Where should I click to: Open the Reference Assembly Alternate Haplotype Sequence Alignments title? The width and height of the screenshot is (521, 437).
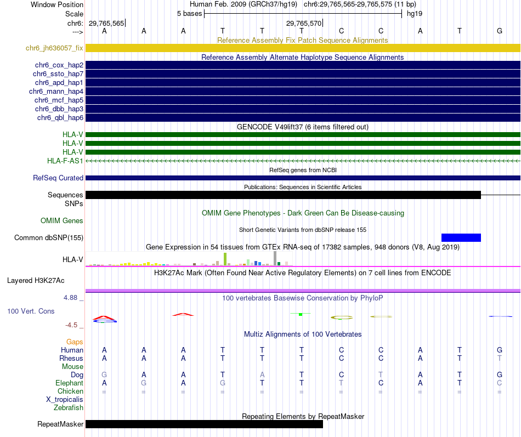point(302,57)
